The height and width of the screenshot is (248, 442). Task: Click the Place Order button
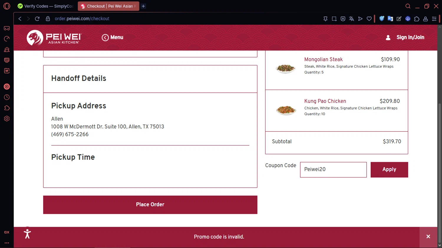coord(150,205)
